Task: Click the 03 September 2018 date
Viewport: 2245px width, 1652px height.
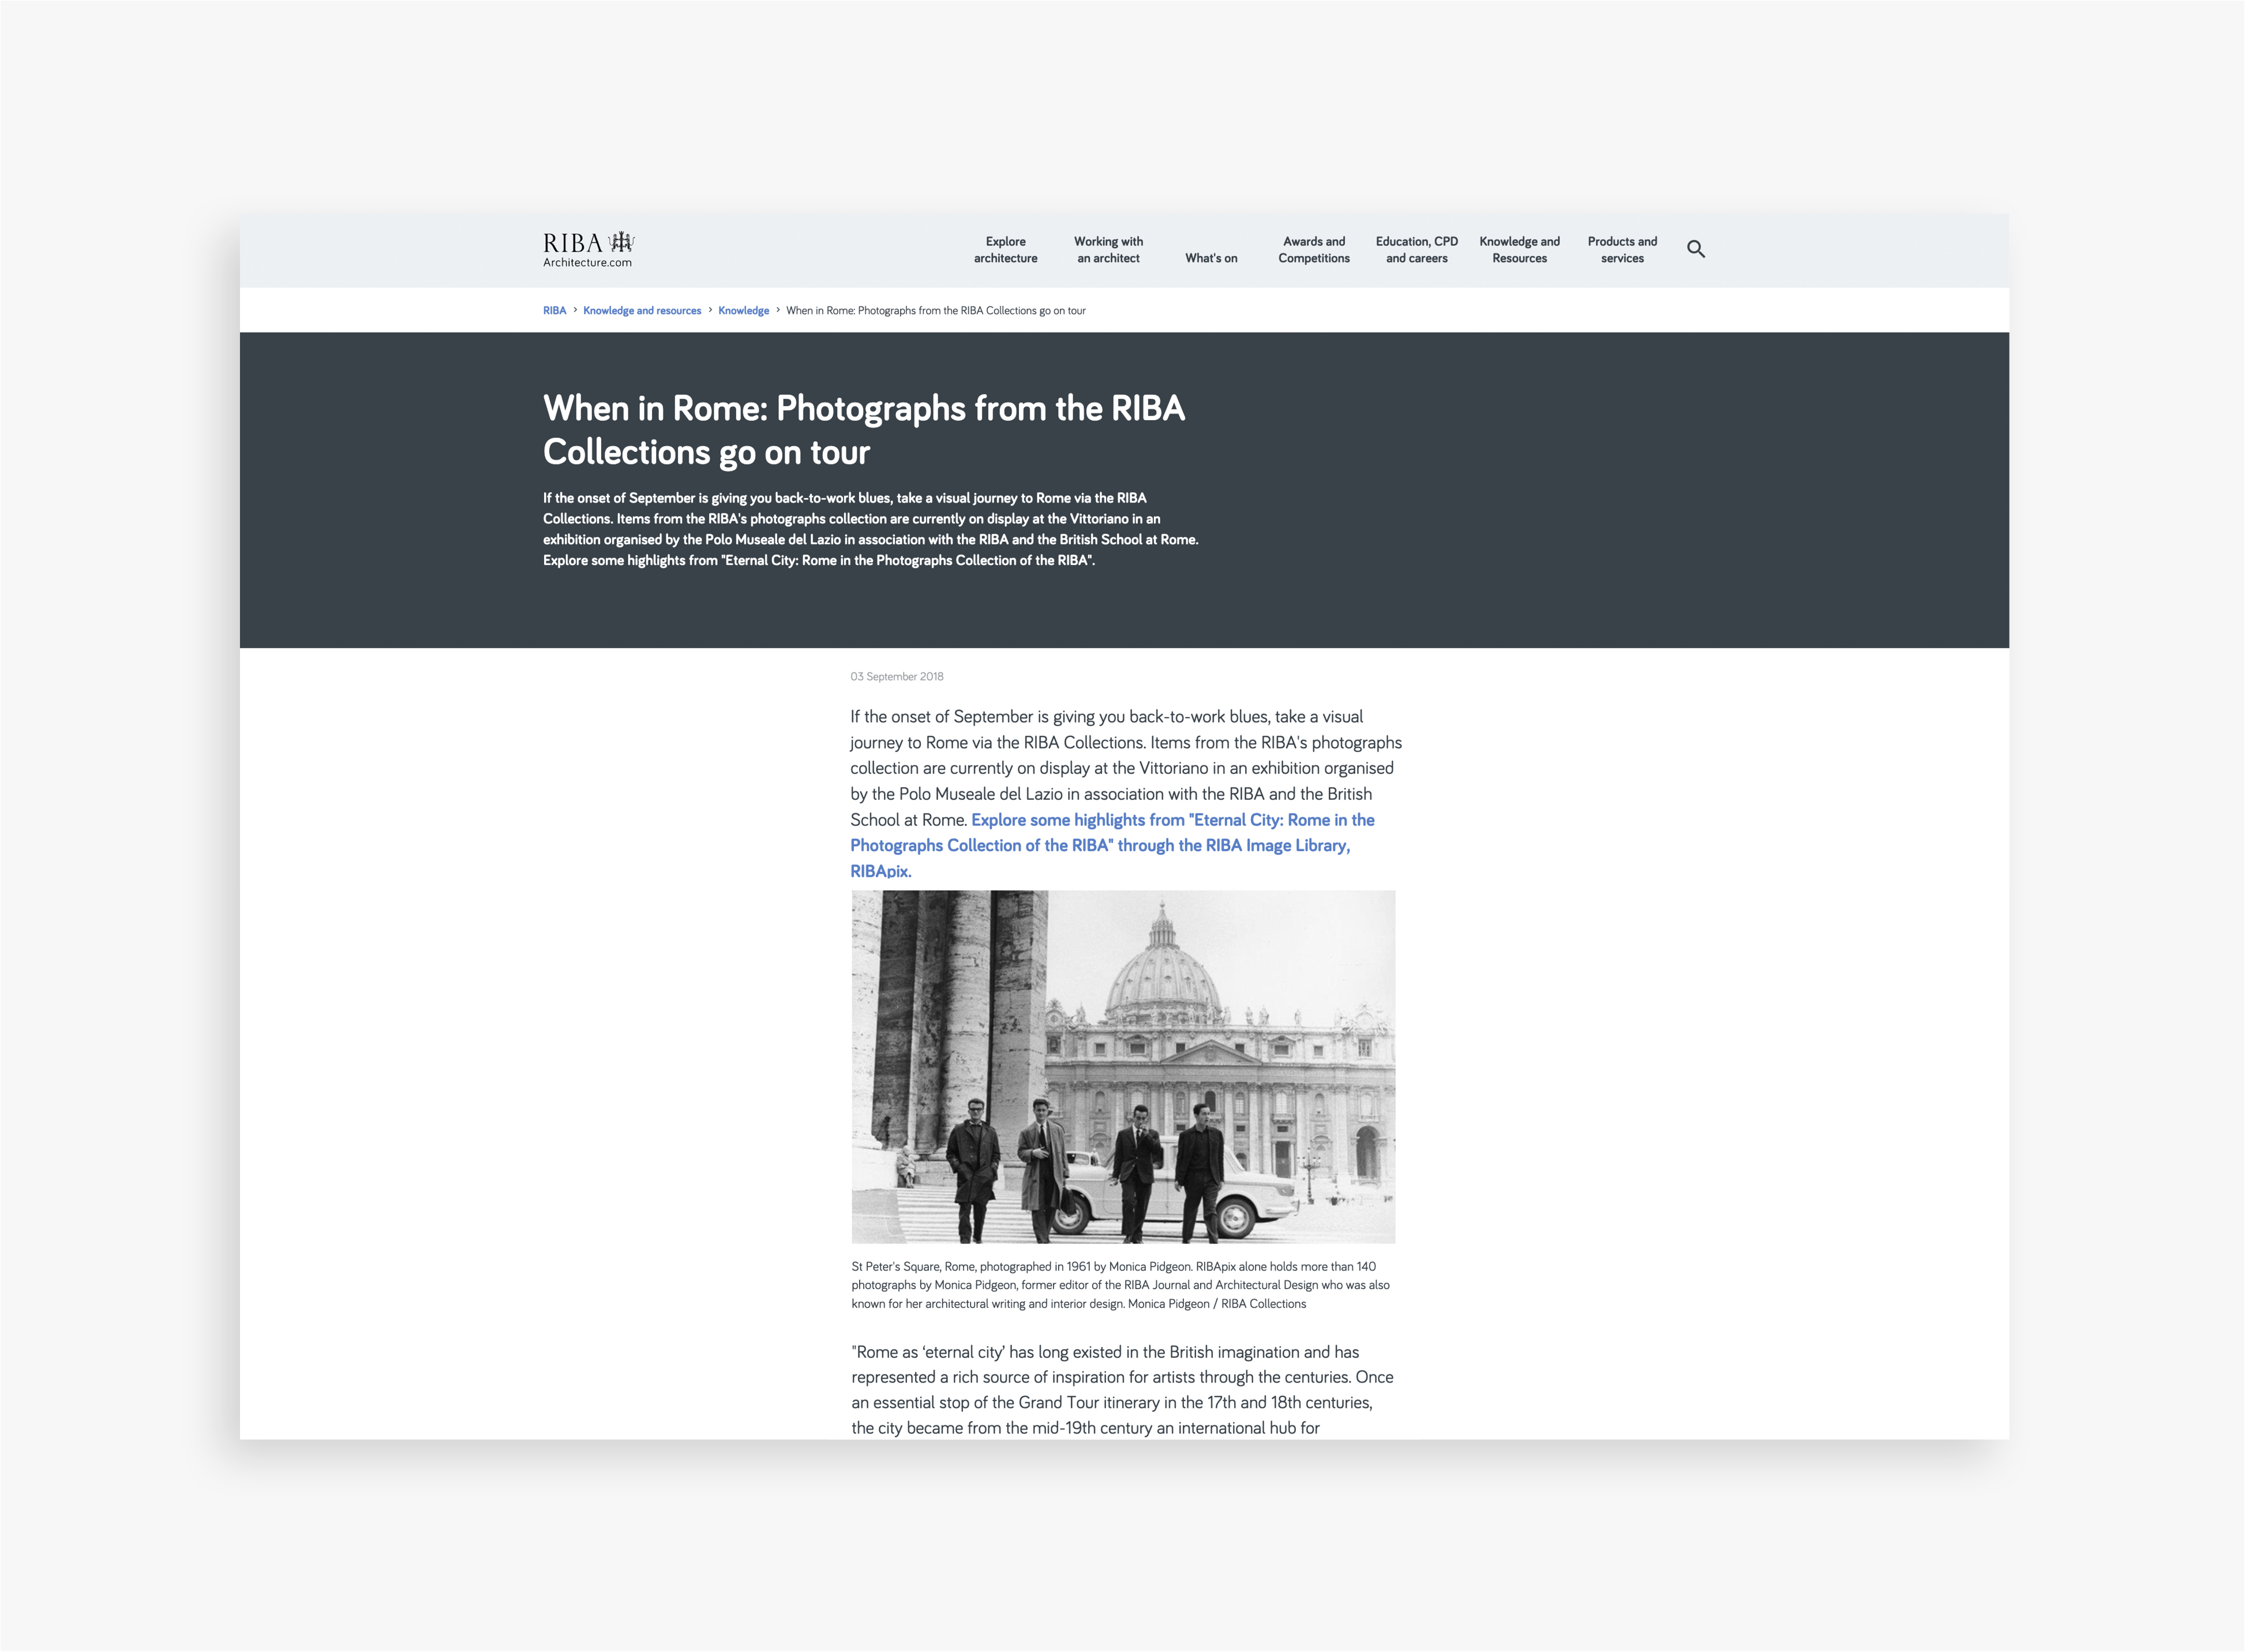Action: tap(896, 677)
